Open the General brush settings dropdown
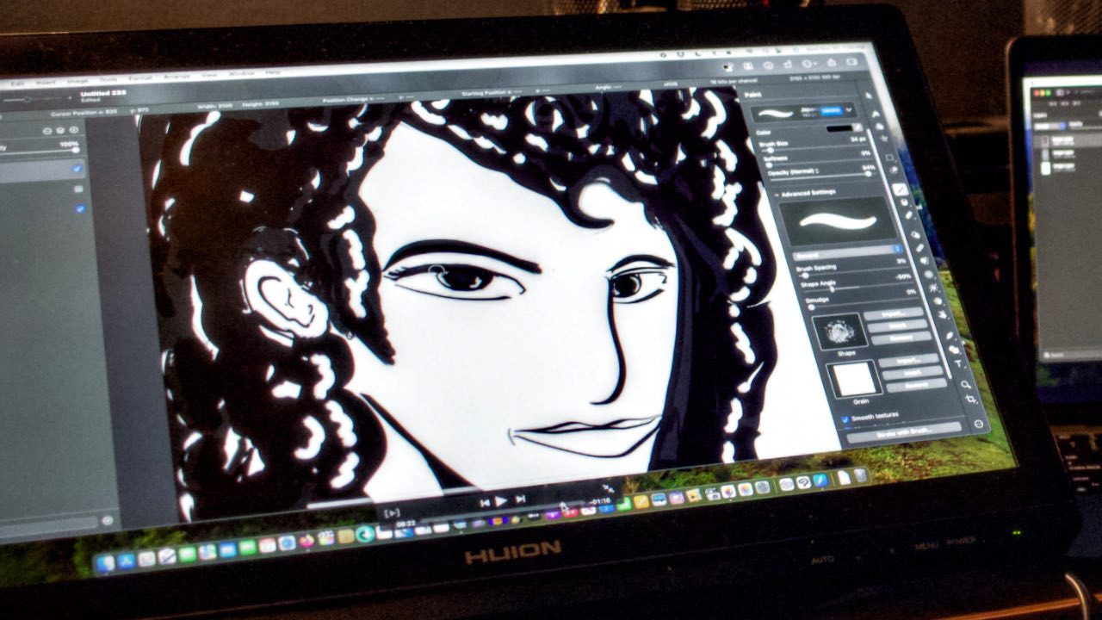Viewport: 1102px width, 620px height. point(846,251)
